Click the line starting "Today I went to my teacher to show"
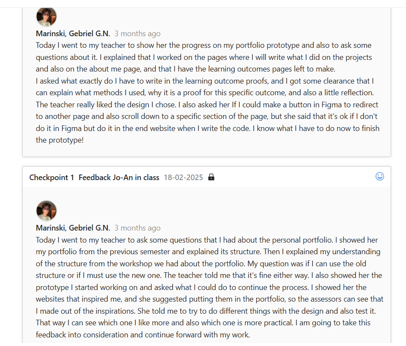This screenshot has width=406, height=346. (203, 45)
